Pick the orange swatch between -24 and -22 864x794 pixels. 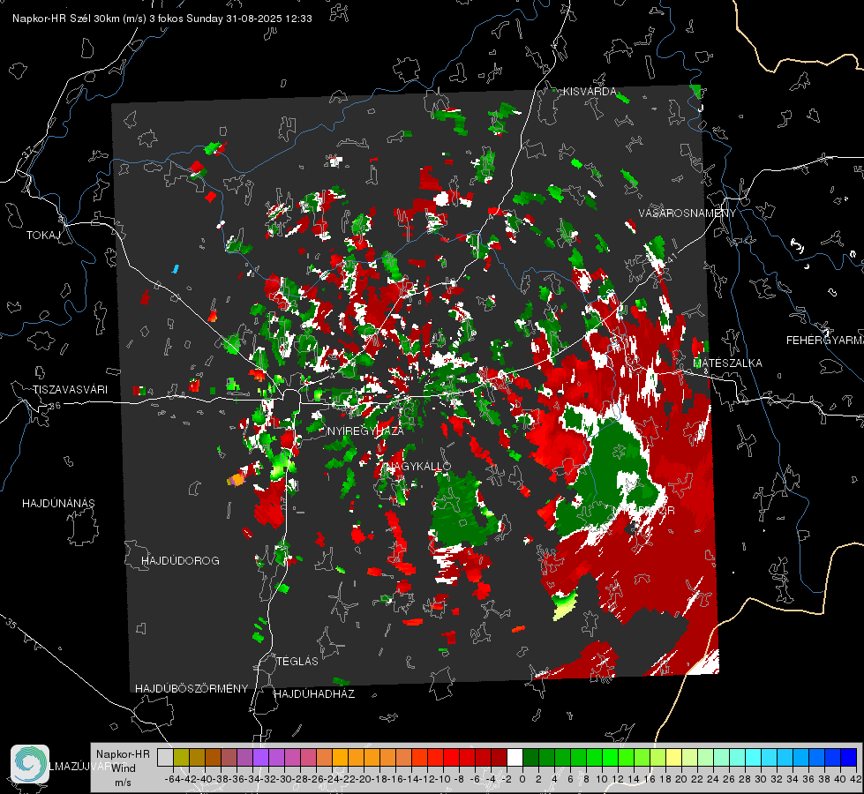(340, 758)
